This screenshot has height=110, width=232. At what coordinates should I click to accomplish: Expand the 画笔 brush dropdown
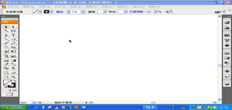[105, 12]
